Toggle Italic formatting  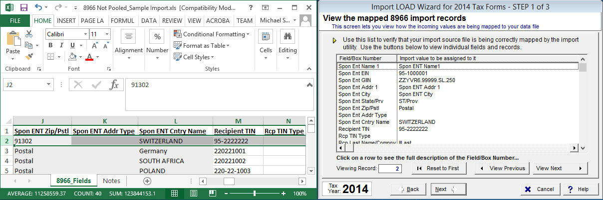point(61,45)
